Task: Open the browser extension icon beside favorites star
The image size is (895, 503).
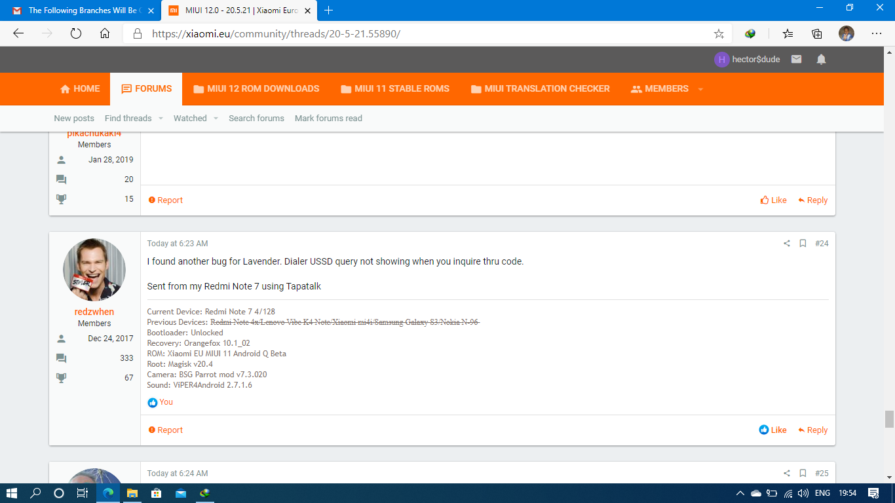Action: coord(751,34)
